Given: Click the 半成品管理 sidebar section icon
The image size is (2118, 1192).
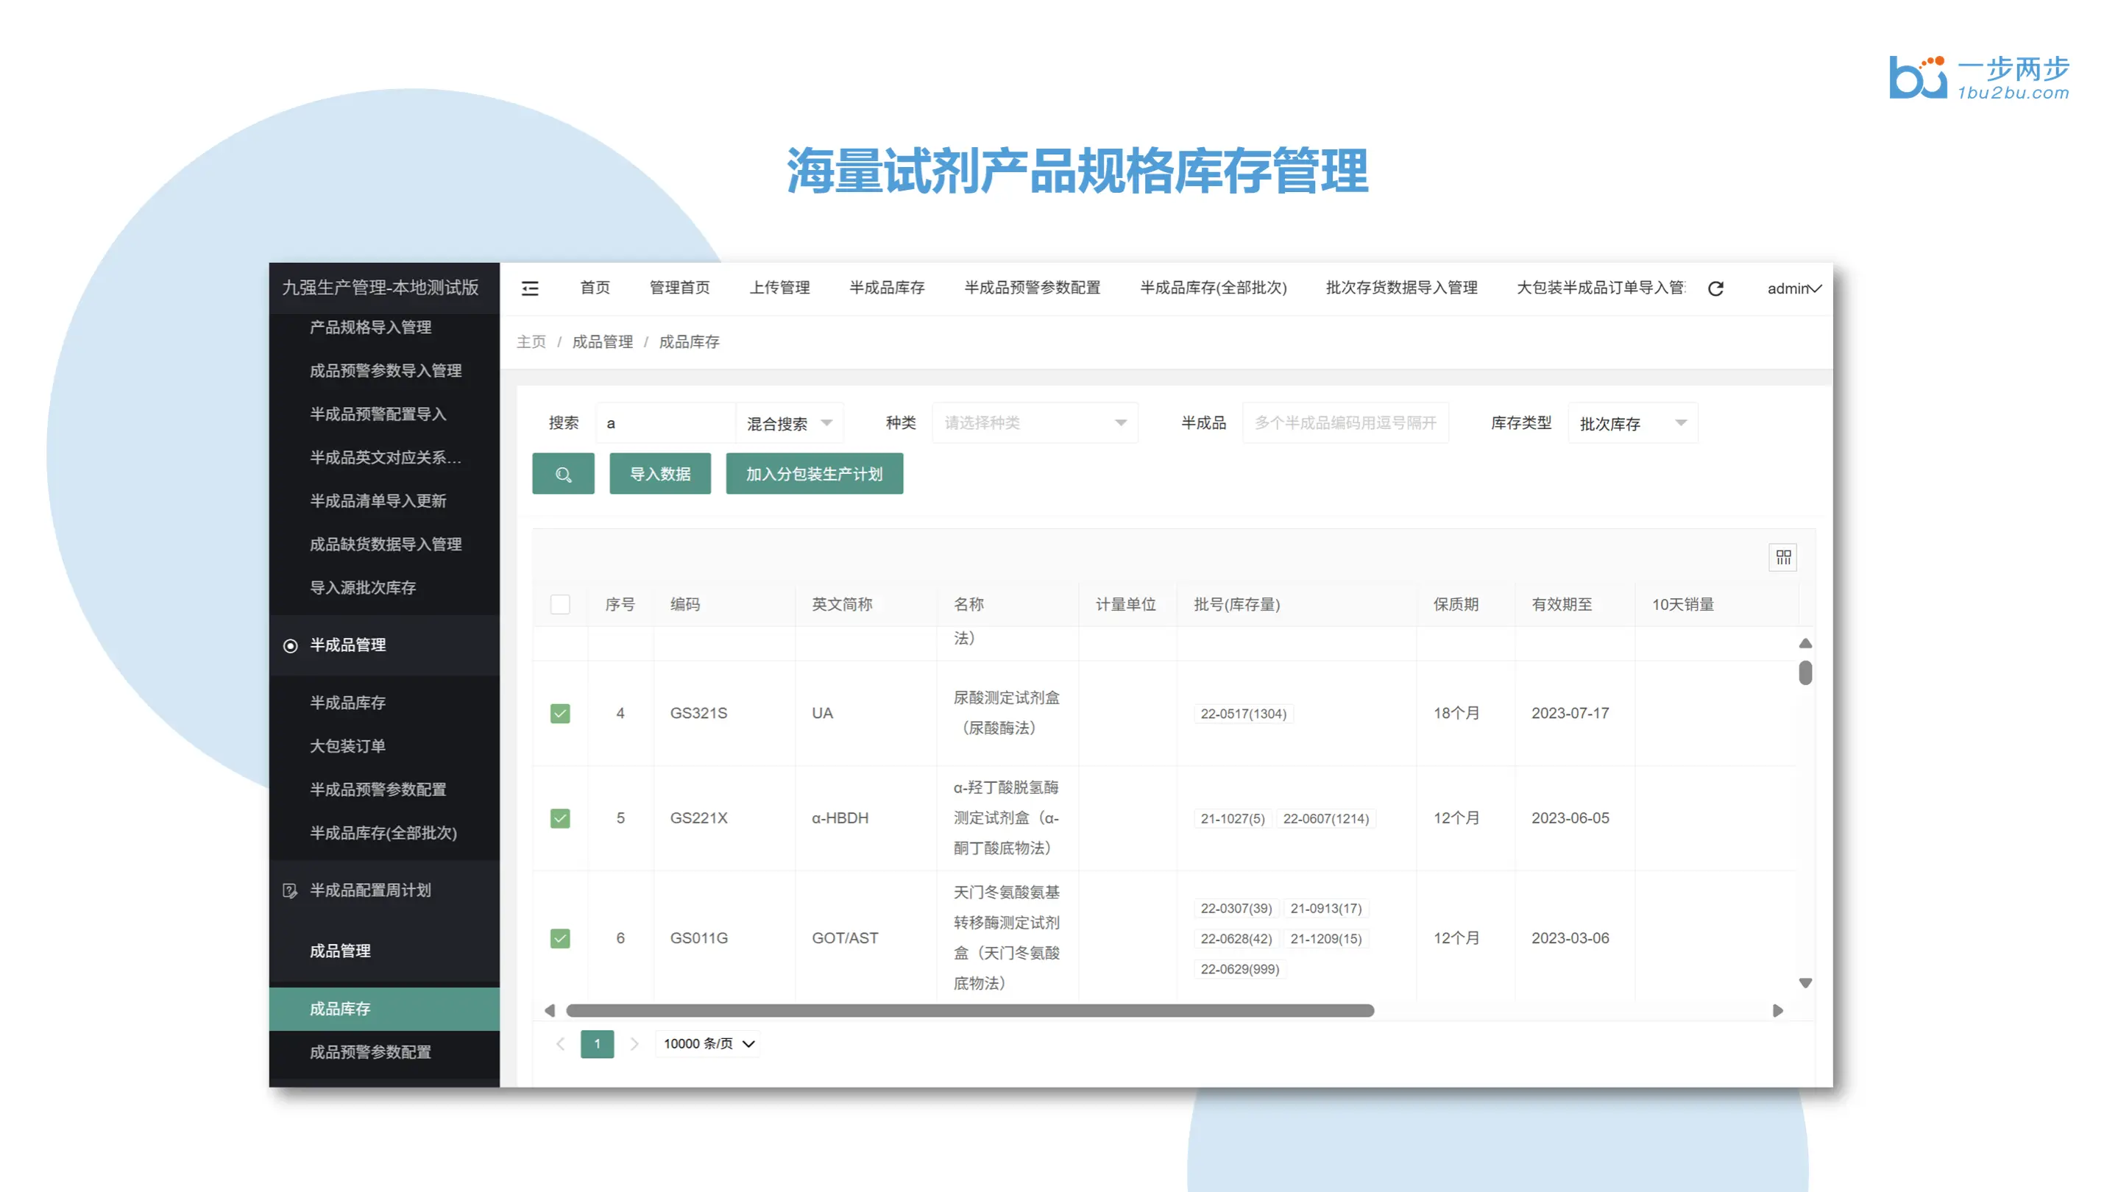Looking at the screenshot, I should coord(290,646).
